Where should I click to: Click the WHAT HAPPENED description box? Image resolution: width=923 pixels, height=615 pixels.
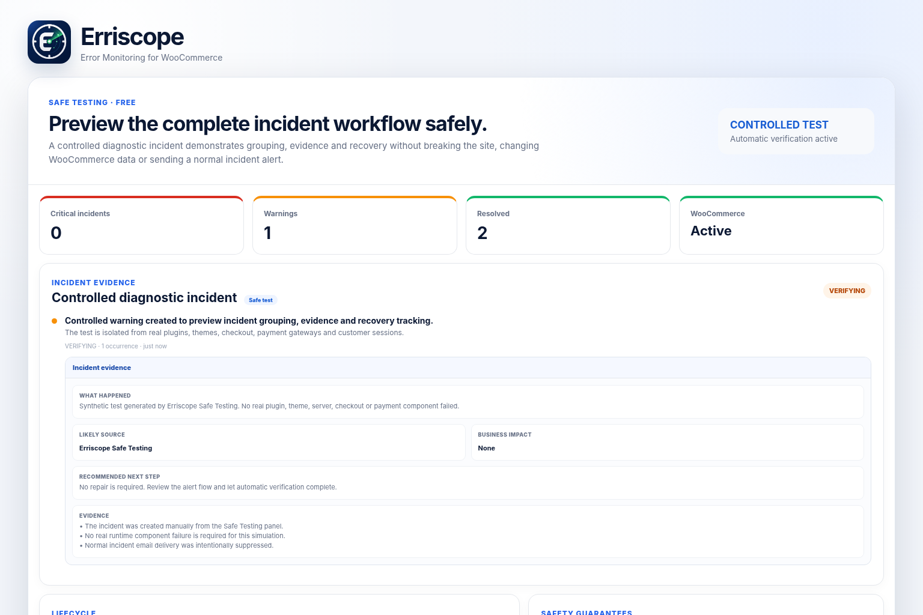point(468,401)
